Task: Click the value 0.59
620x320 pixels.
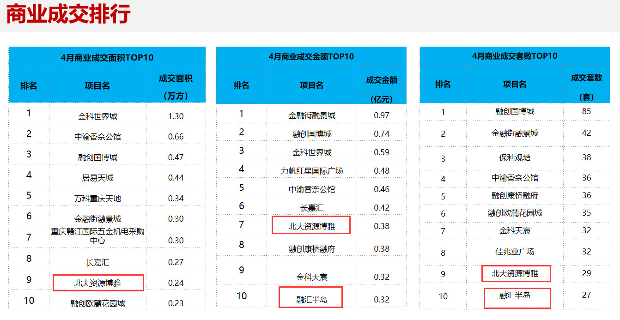Action: point(382,152)
